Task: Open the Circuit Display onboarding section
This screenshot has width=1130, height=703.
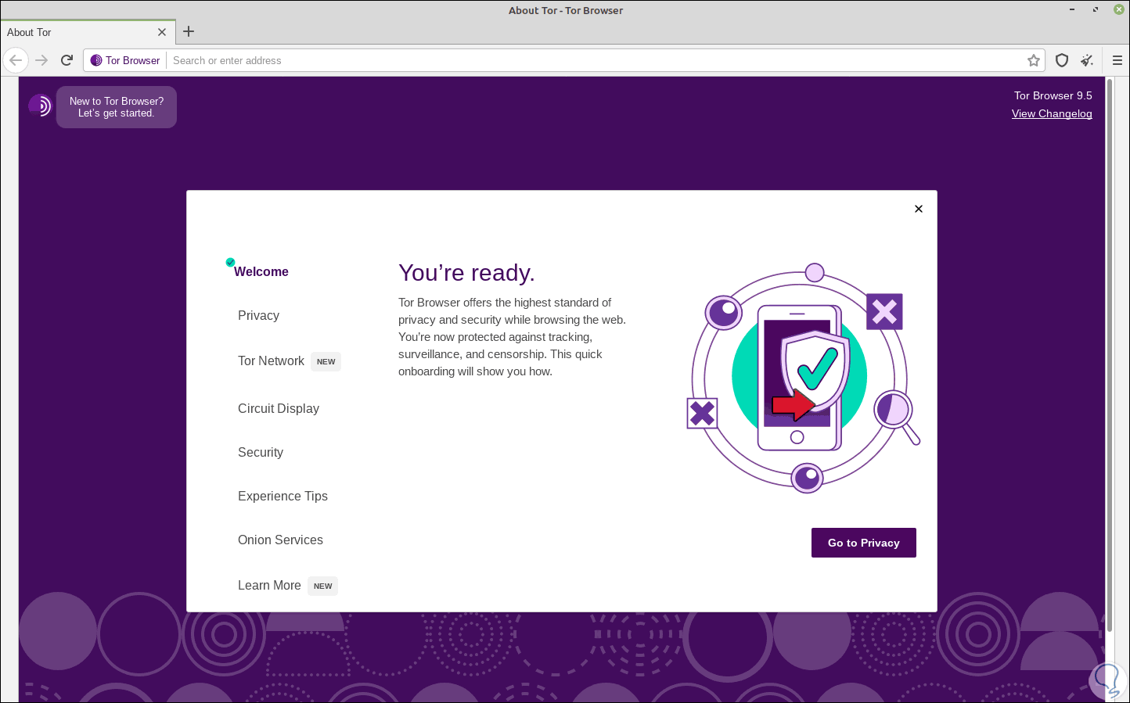Action: tap(279, 408)
